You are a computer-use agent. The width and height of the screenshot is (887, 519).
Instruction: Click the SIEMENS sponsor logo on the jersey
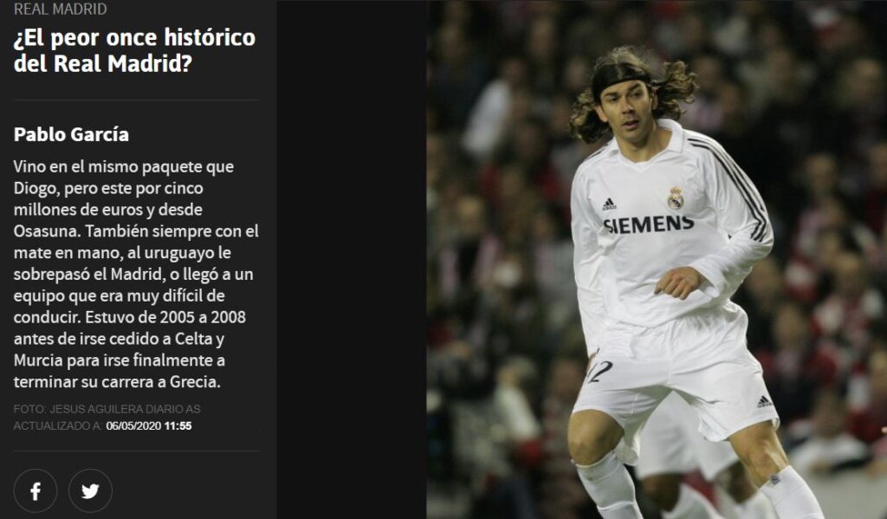pyautogui.click(x=649, y=224)
